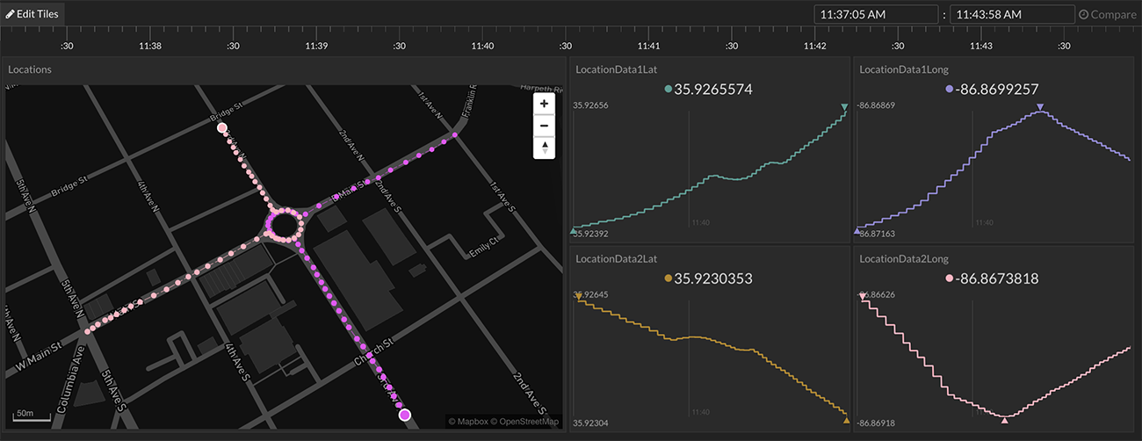Edit the end time 11:43:58 AM field
This screenshot has height=441, width=1142.
tap(1012, 14)
